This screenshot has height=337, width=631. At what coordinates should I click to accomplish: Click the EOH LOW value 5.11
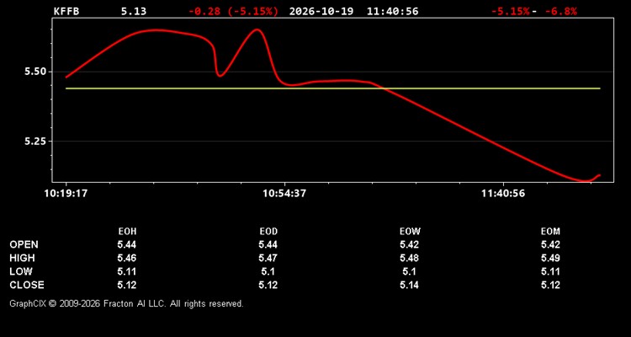pos(127,271)
